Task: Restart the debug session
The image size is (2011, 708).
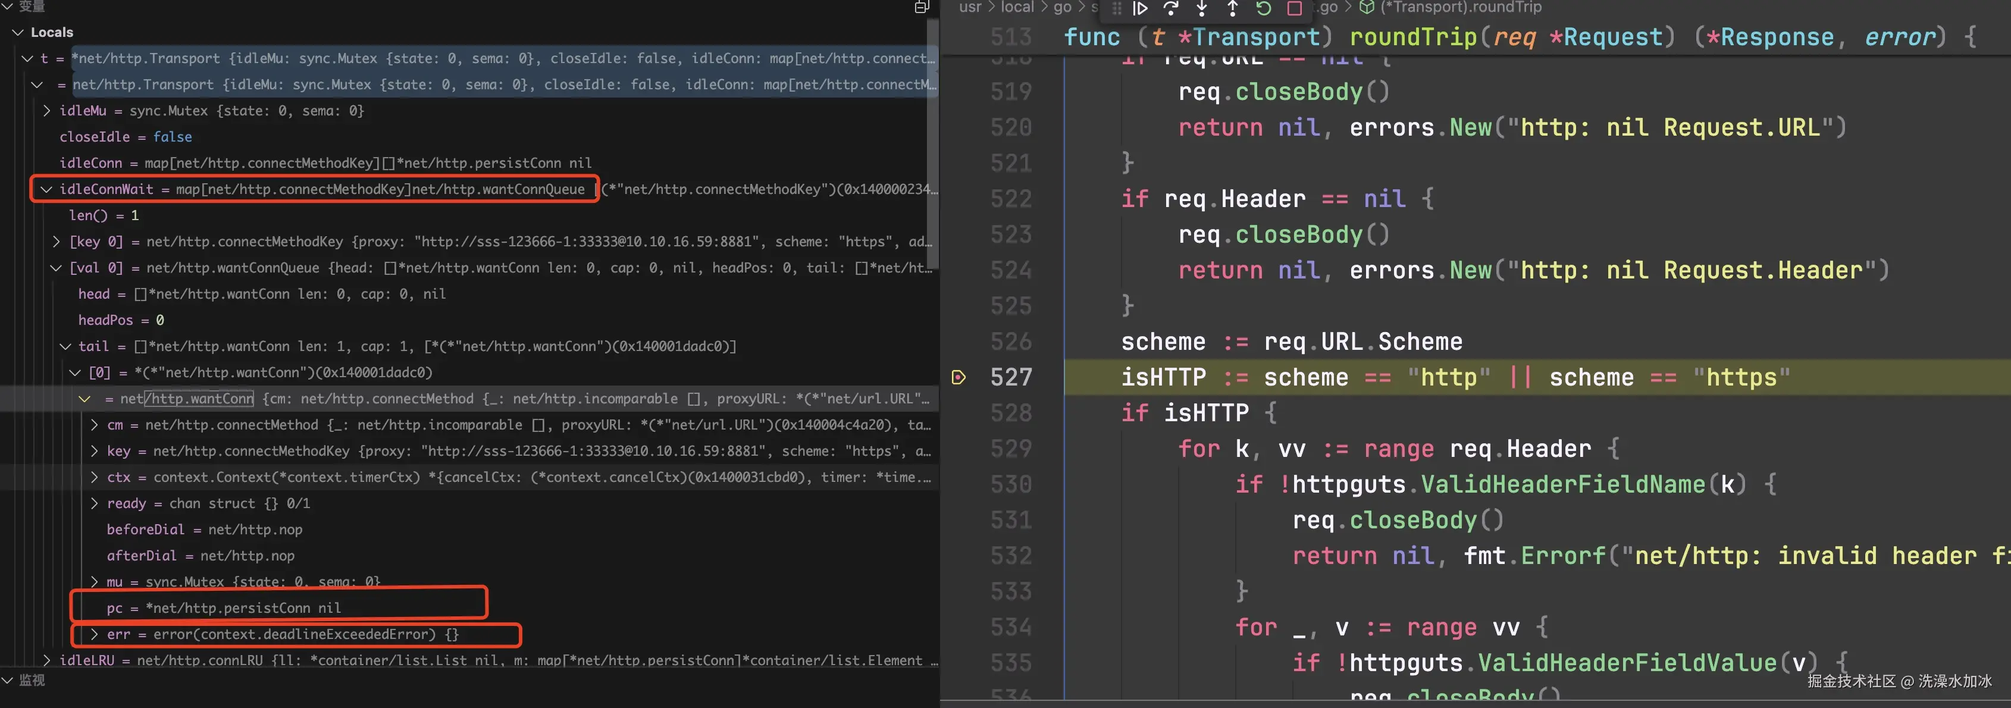Action: coord(1263,8)
